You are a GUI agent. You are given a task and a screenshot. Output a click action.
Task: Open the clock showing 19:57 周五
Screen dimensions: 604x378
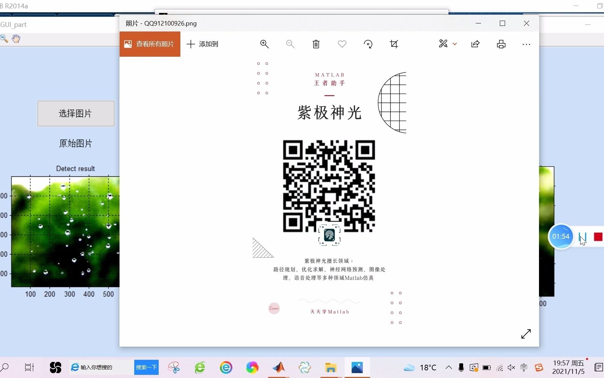point(568,367)
